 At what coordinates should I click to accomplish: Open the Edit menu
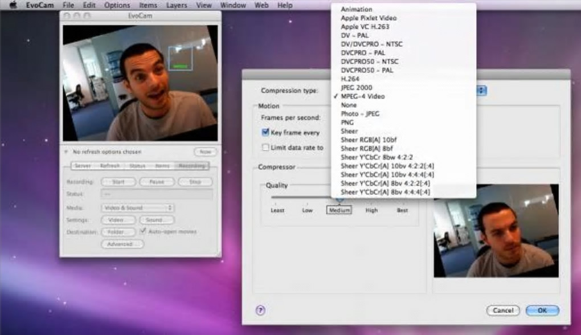89,5
